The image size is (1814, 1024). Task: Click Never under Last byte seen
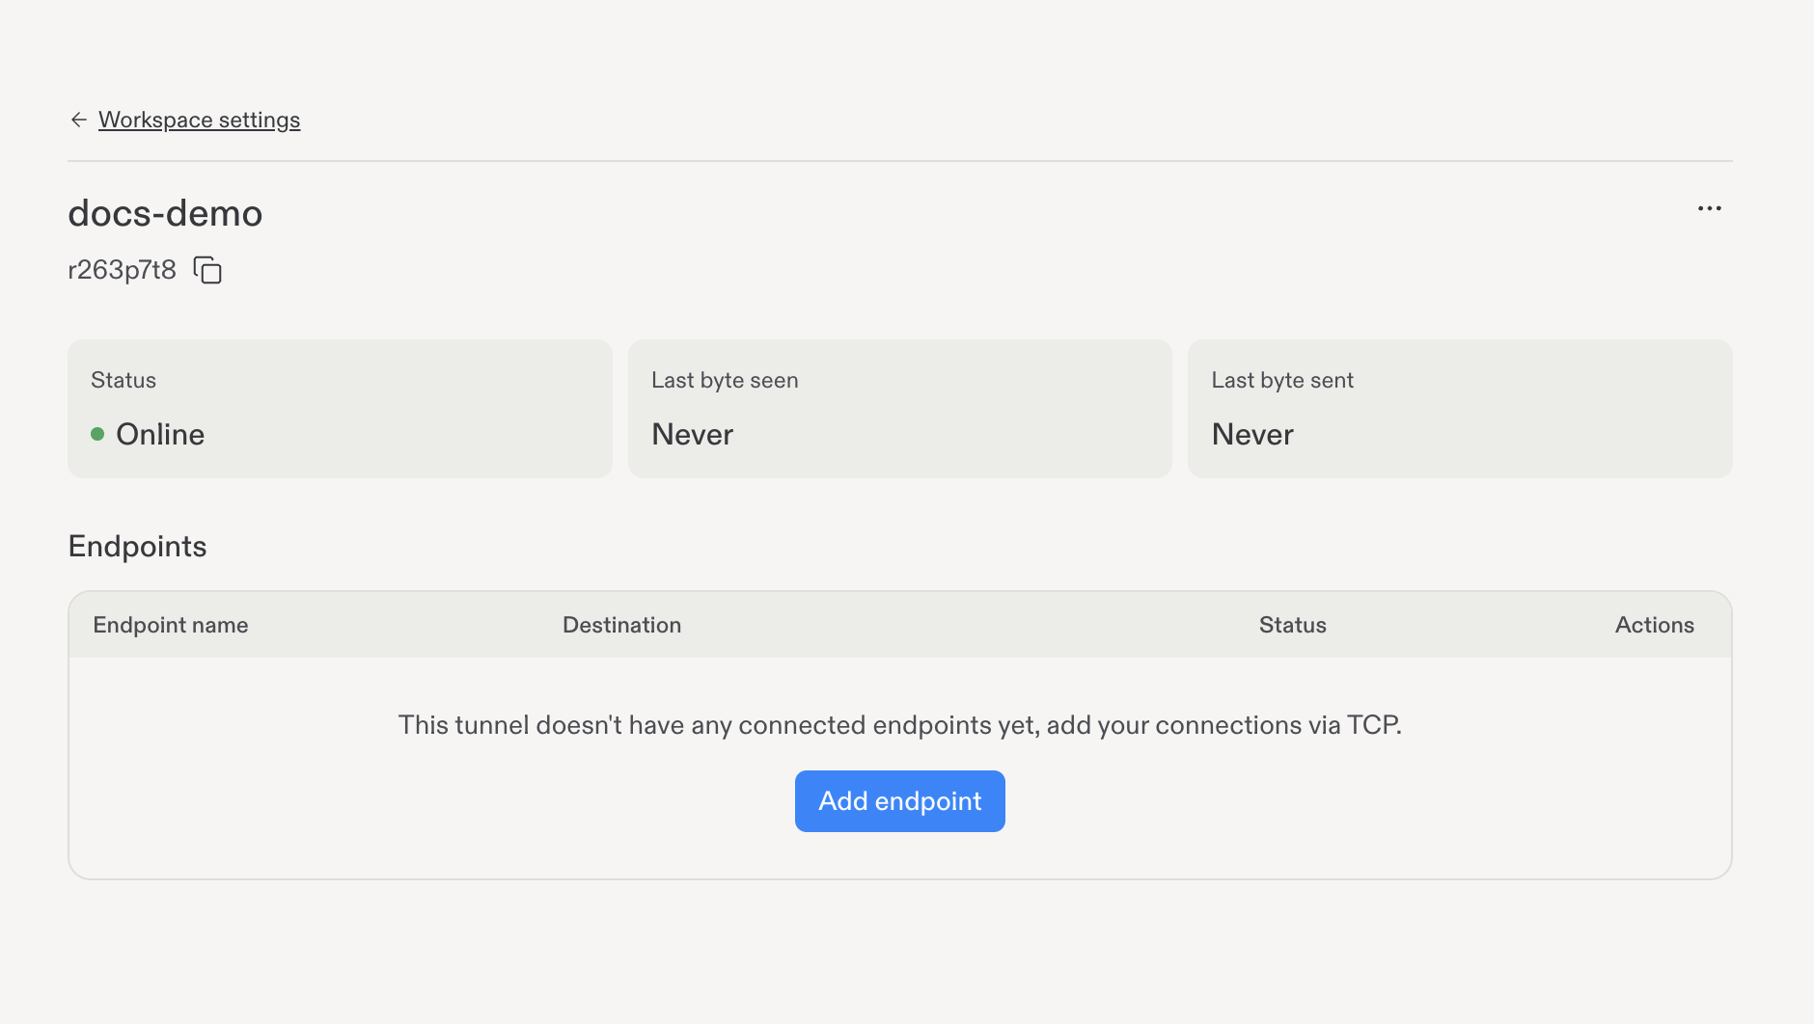pyautogui.click(x=693, y=434)
